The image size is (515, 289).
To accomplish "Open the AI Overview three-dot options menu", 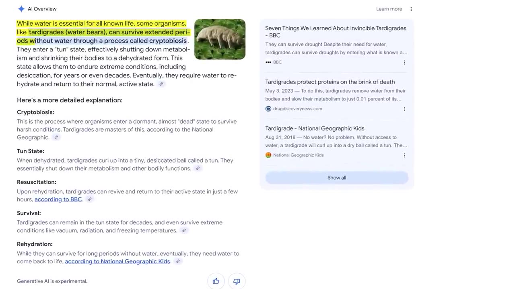I will click(411, 9).
